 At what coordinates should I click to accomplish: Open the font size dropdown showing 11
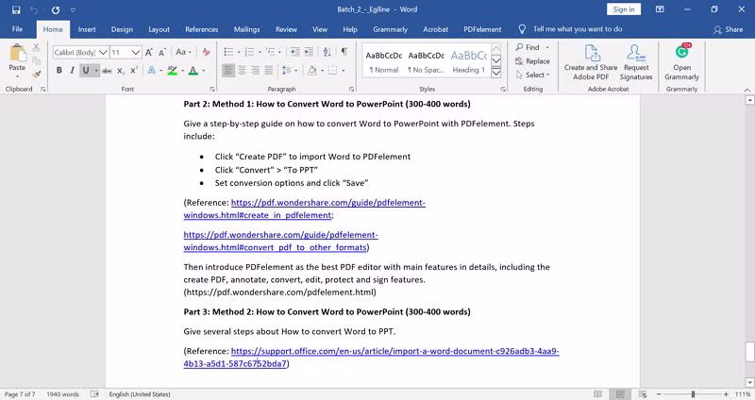coord(136,52)
